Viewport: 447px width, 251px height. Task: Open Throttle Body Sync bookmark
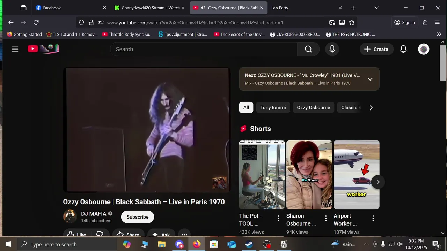[x=127, y=34]
